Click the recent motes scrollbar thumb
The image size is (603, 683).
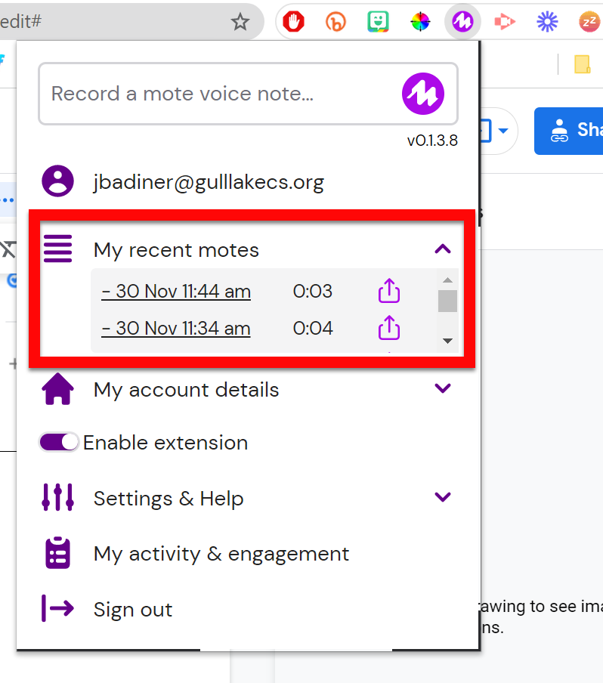(x=447, y=301)
